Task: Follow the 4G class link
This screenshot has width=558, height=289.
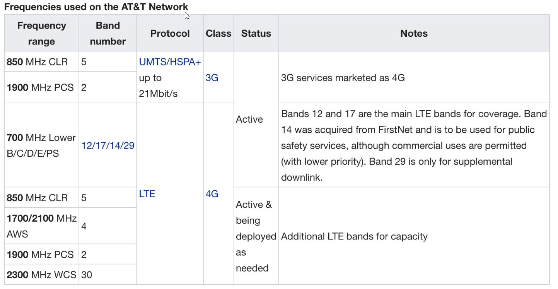Action: click(212, 194)
